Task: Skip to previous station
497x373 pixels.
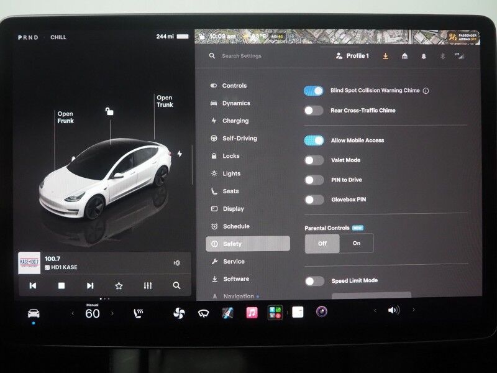Action: pos(33,286)
